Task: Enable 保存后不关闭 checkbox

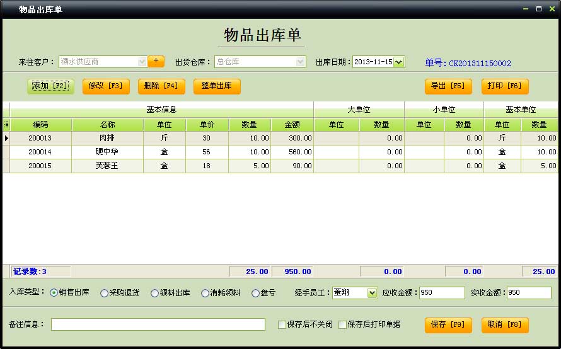Action: click(282, 324)
